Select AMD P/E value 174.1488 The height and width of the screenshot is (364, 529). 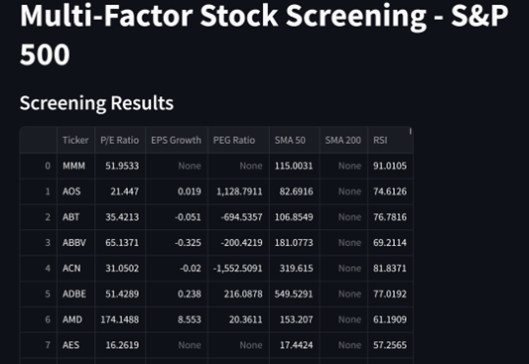[x=120, y=319]
